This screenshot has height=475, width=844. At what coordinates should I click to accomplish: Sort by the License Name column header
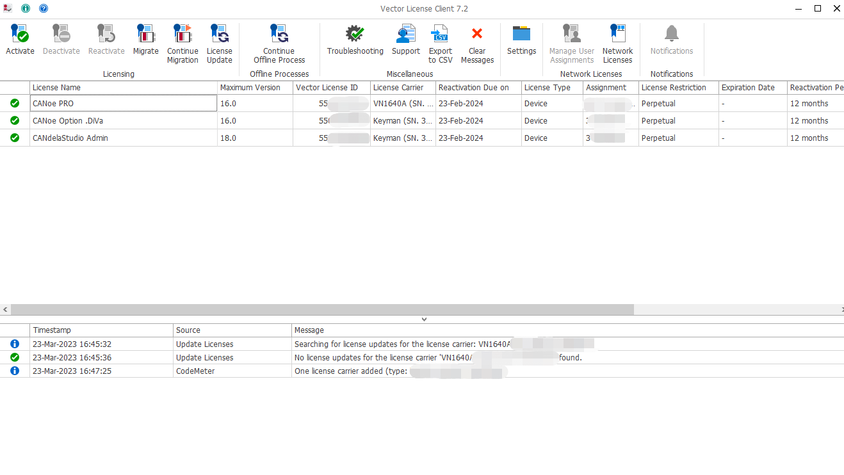tap(124, 88)
